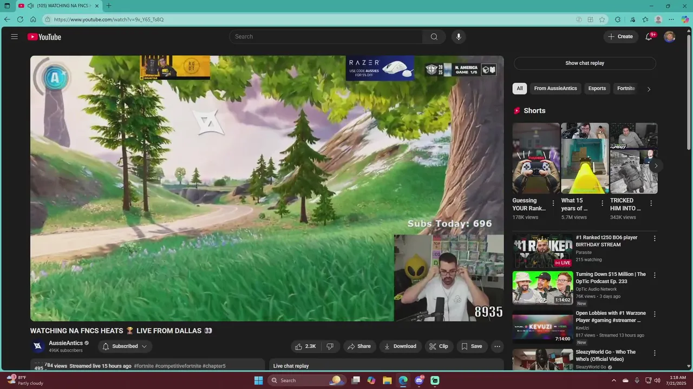The width and height of the screenshot is (693, 389).
Task: Open the YouTube guide hamburger menu
Action: (x=15, y=37)
